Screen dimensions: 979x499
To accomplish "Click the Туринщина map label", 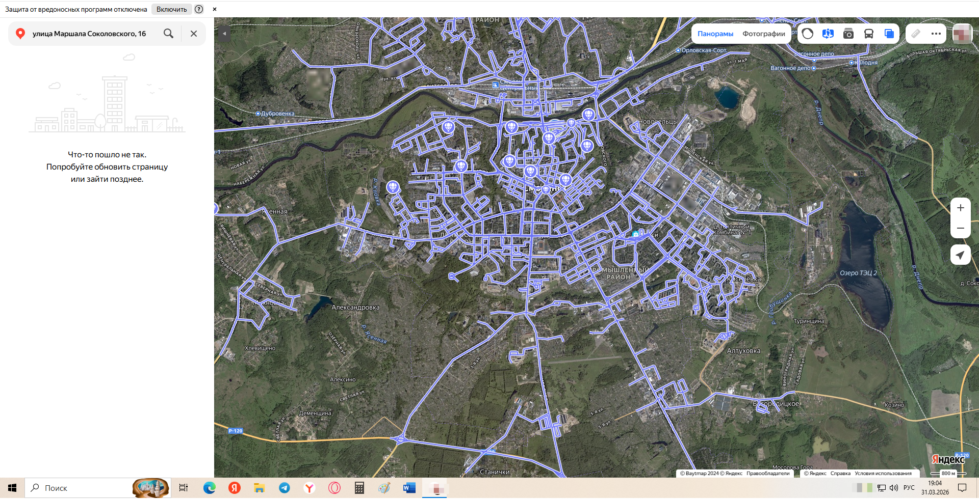I will tap(809, 321).
